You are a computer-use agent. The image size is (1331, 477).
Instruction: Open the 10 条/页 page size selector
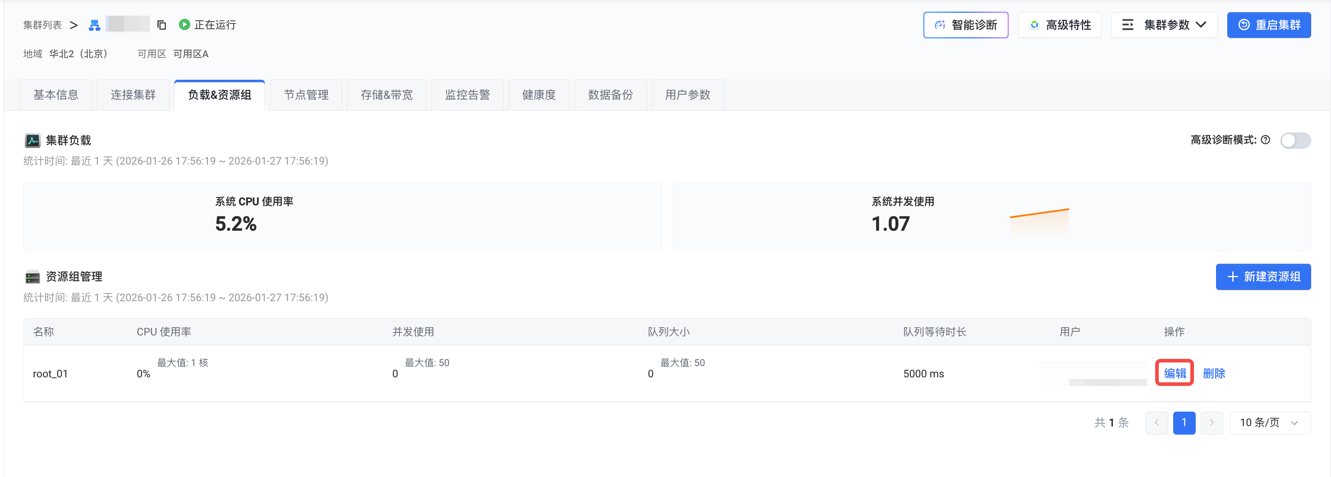1270,422
